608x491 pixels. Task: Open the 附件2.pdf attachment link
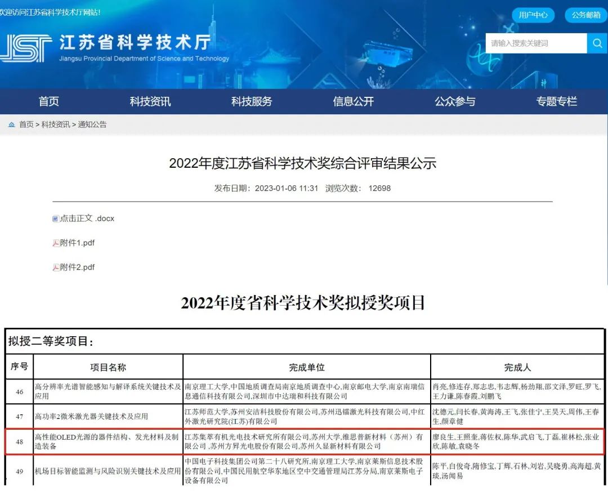[x=77, y=267]
